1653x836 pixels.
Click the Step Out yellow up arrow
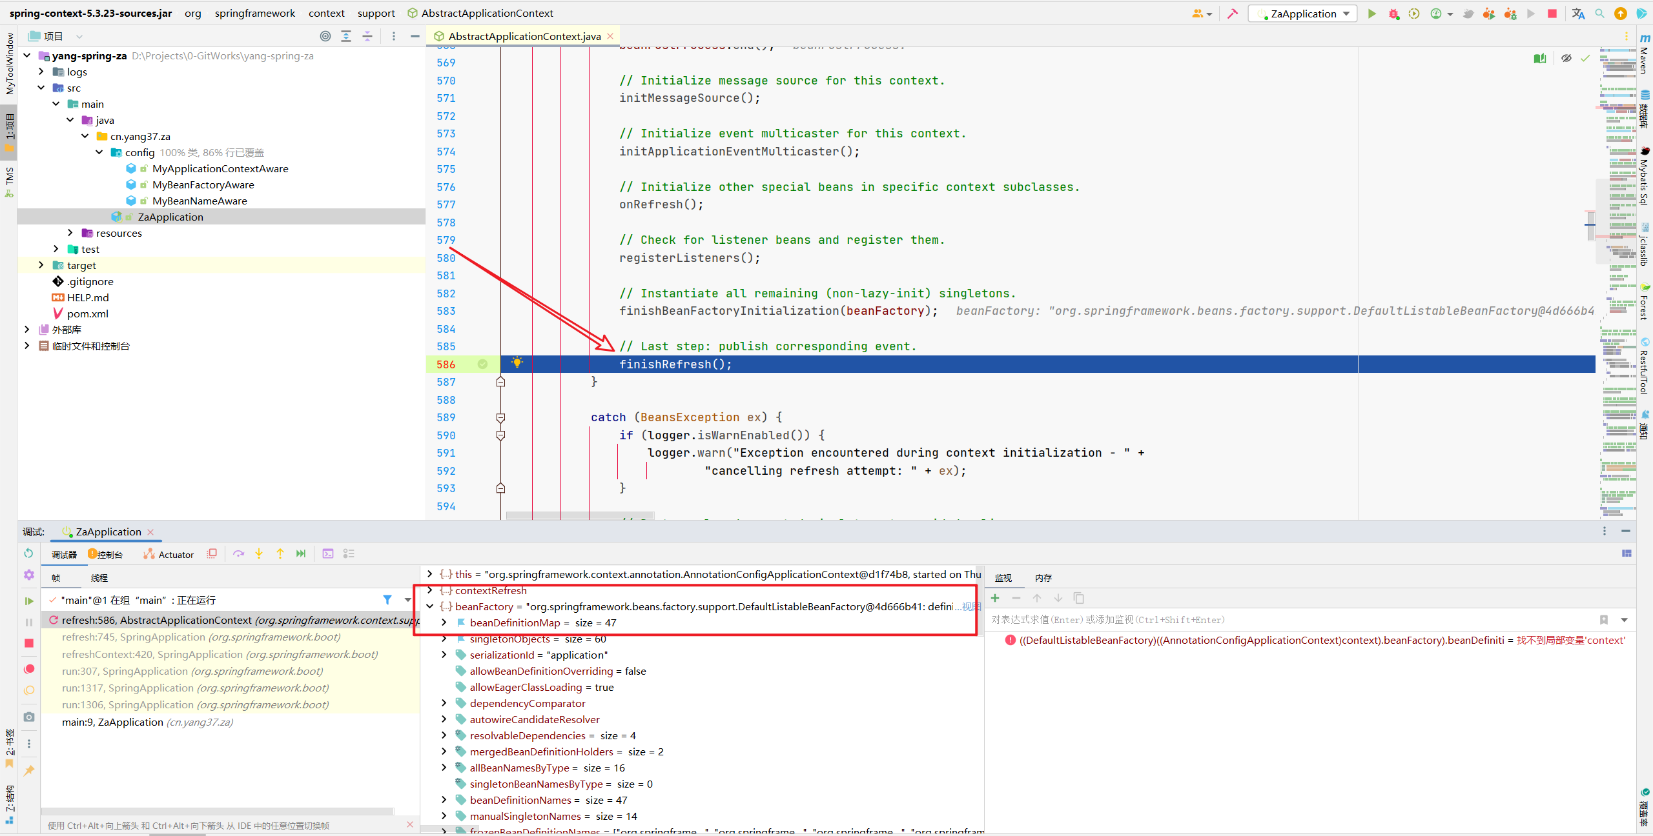click(280, 553)
